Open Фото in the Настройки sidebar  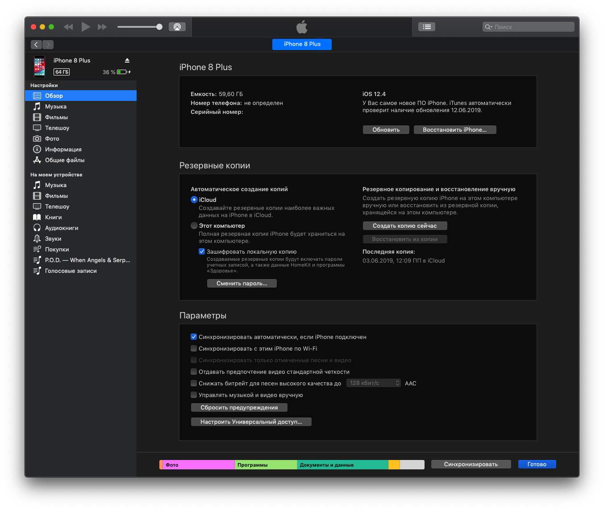point(52,138)
